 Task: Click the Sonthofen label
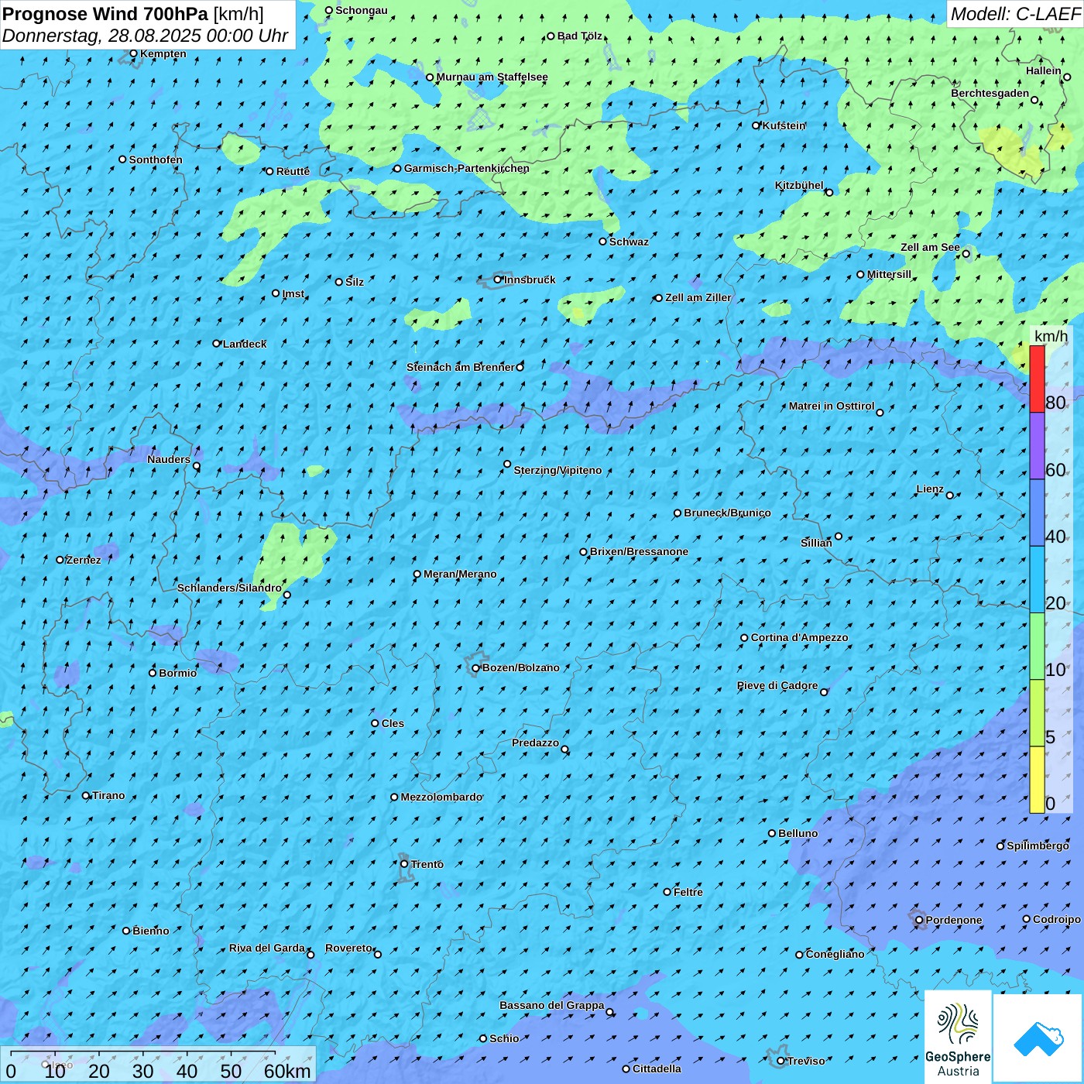coord(156,160)
